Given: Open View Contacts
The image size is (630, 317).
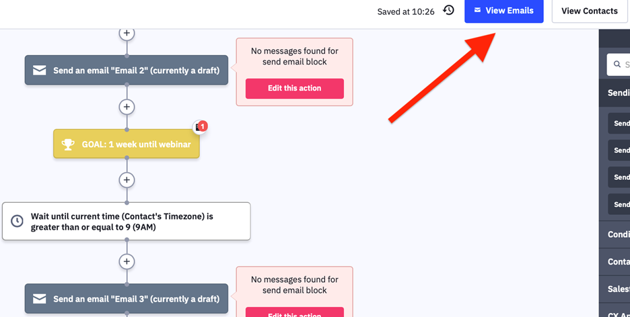Looking at the screenshot, I should (590, 11).
